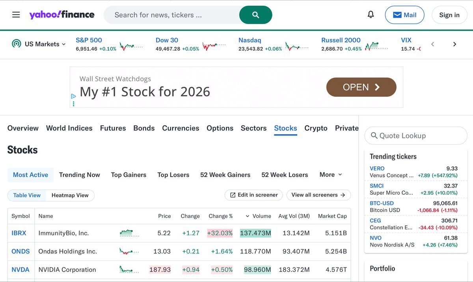Image resolution: width=473 pixels, height=282 pixels.
Task: Switch to the Bonds tab
Action: click(144, 128)
